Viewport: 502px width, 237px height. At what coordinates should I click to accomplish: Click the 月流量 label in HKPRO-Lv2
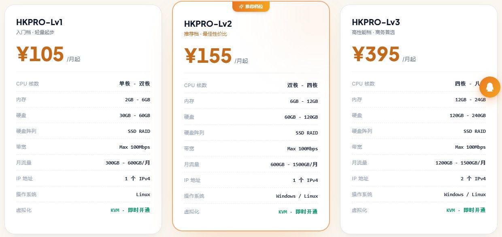192,164
